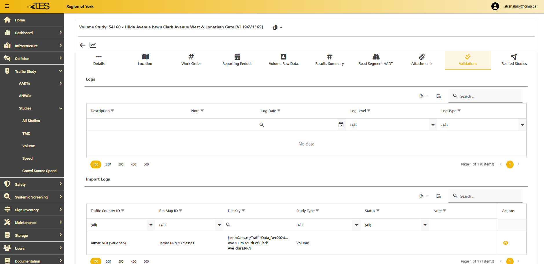Select 500 page size in Logs
This screenshot has height=264, width=544.
click(x=146, y=164)
